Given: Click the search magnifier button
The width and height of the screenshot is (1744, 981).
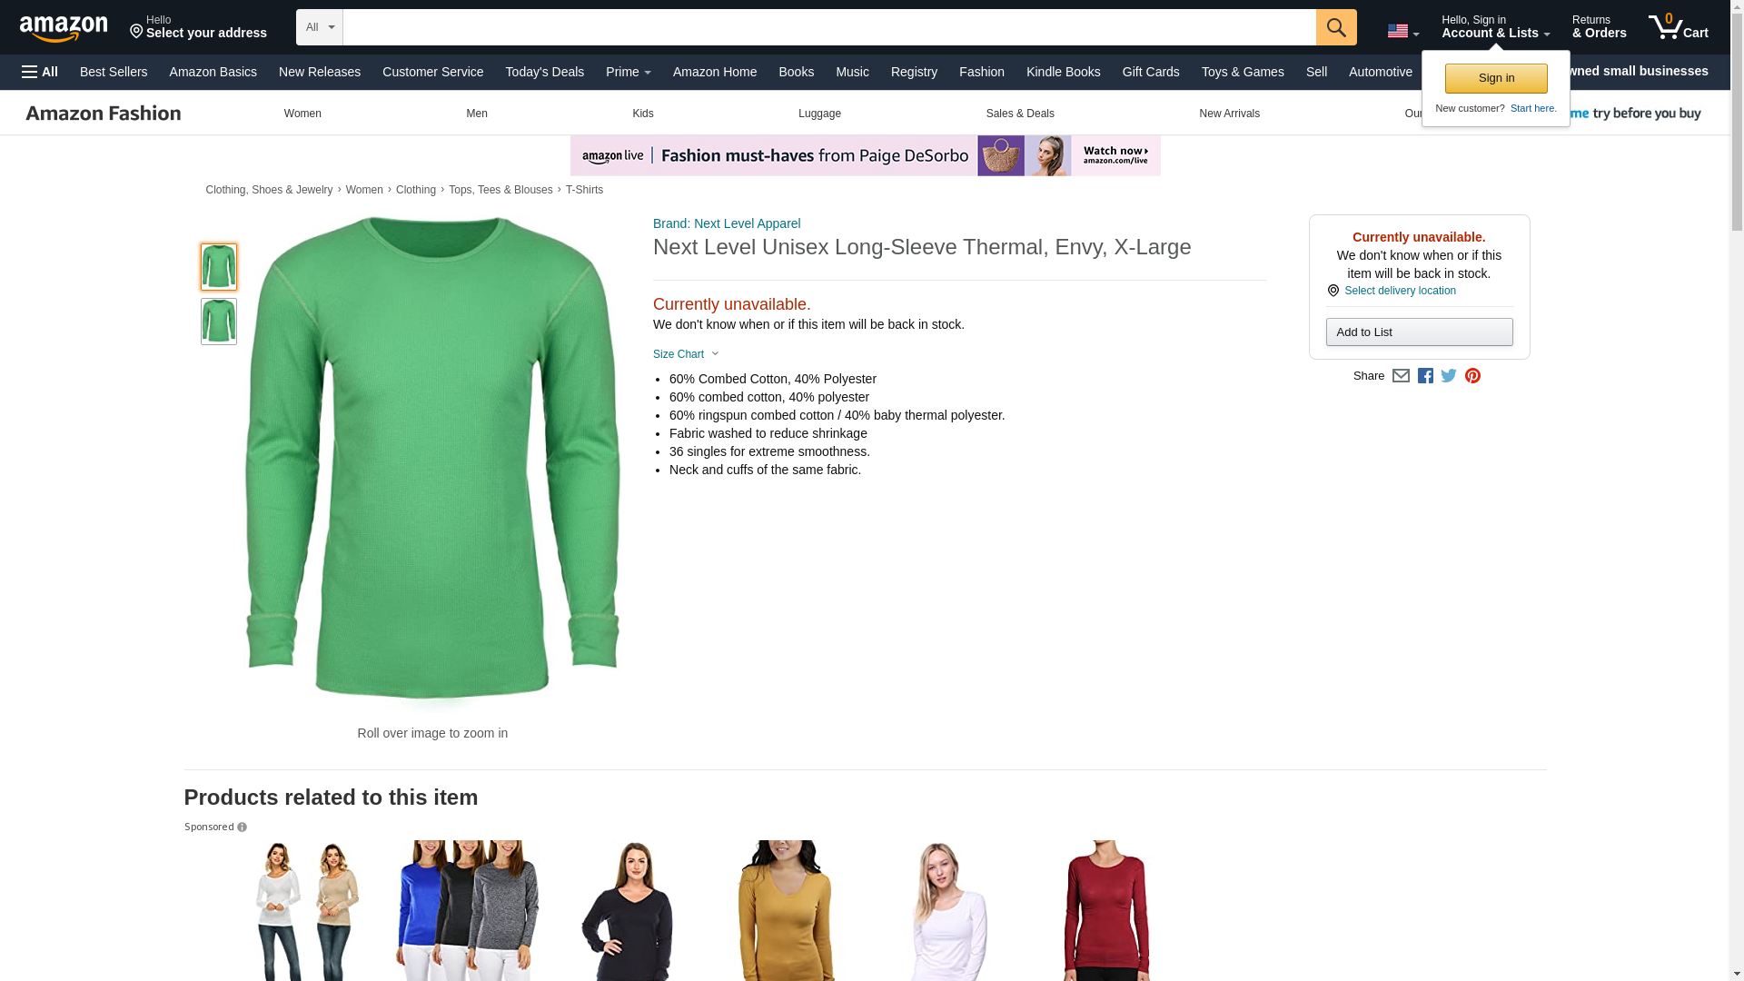Looking at the screenshot, I should pyautogui.click(x=1335, y=27).
